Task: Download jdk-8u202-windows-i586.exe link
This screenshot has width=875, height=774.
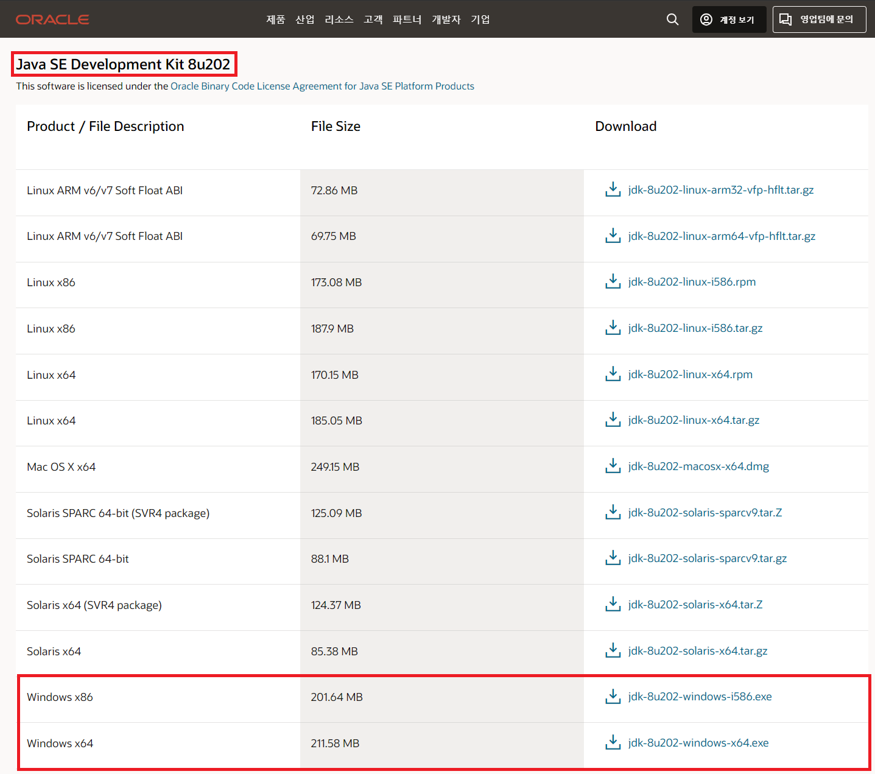Action: point(700,696)
